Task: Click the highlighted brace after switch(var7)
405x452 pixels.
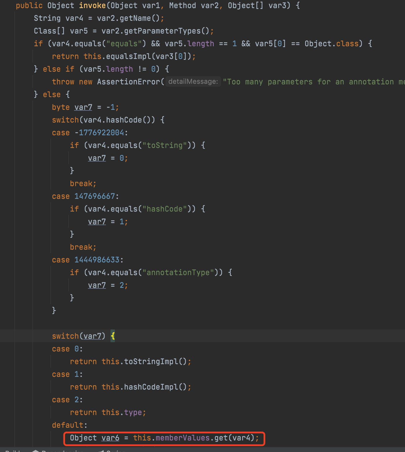Action: pos(113,336)
